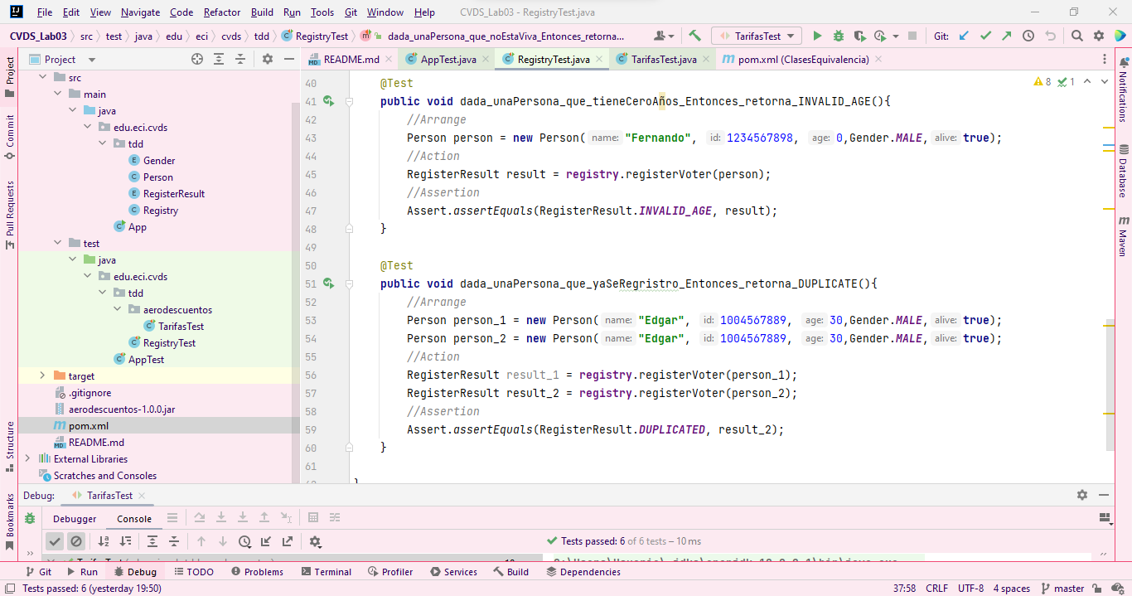Viewport: 1132px width, 596px height.
Task: Open the pom.xml (ClasesEquivalencia) tab
Action: point(803,60)
